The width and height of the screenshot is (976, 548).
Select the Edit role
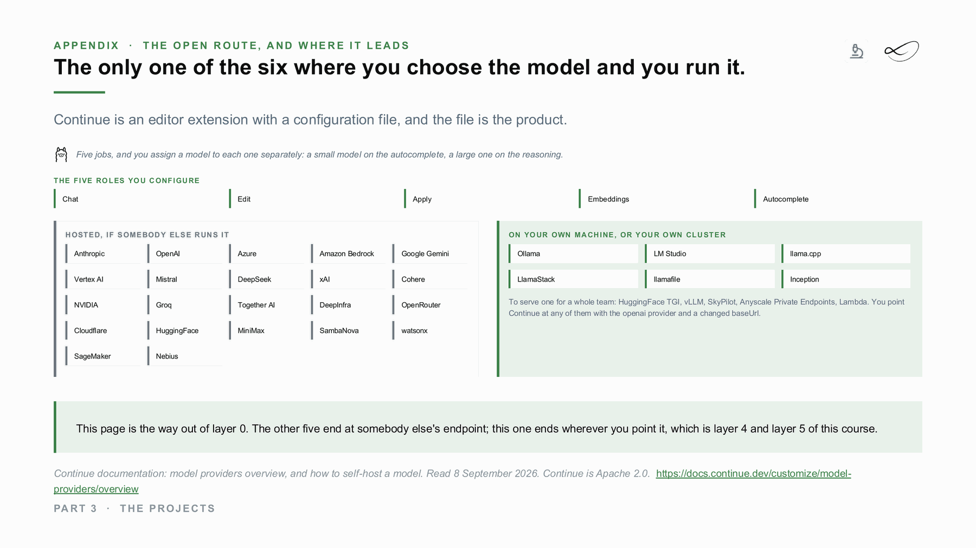313,199
